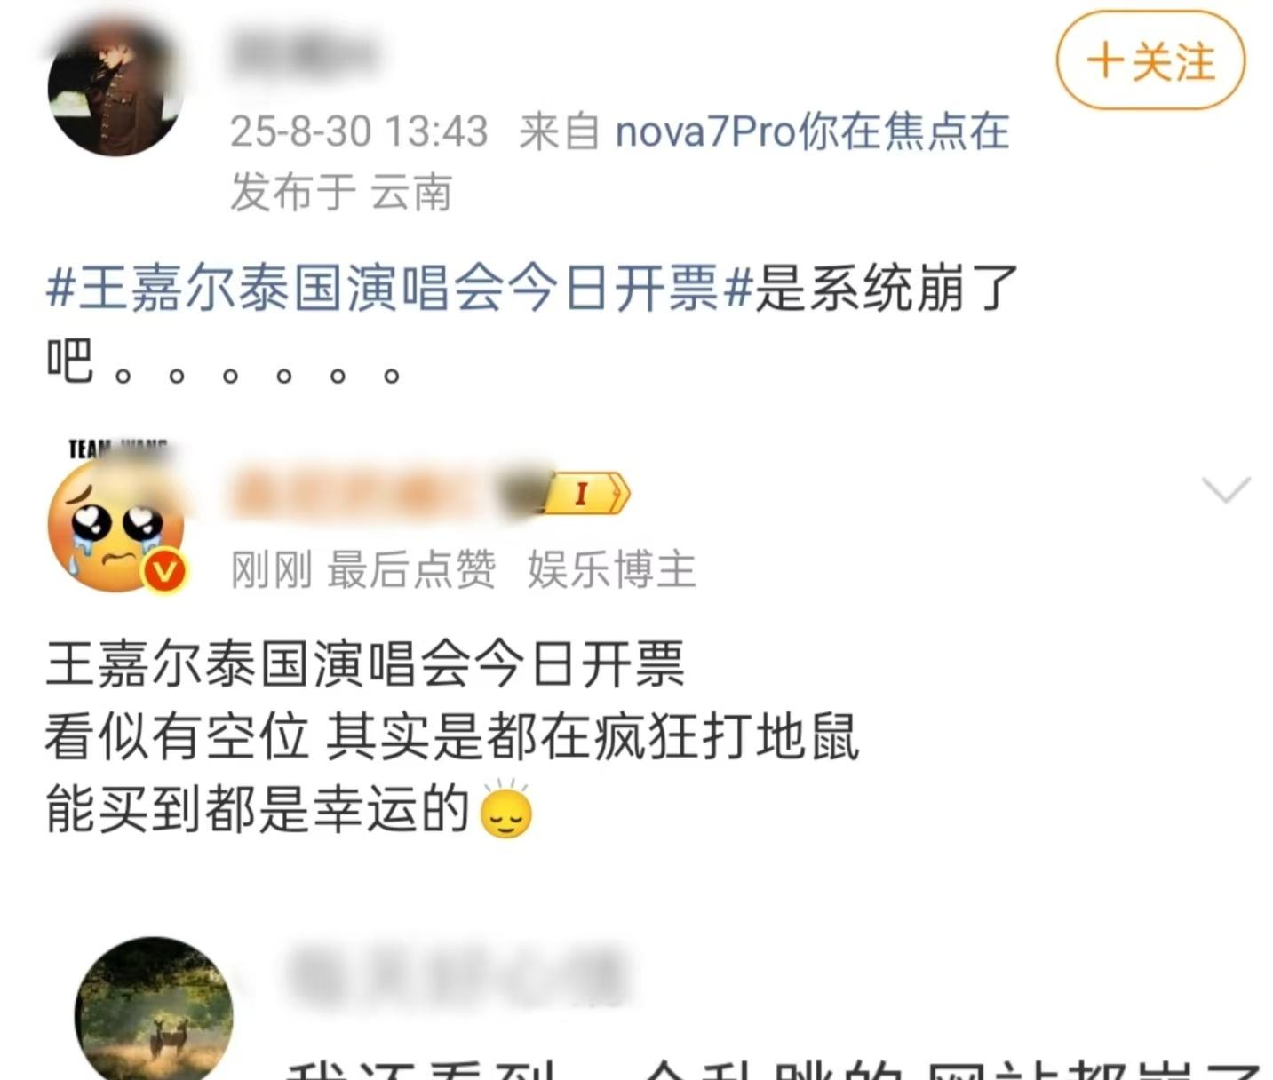Screen dimensions: 1273x1080
Task: Tap the sleepy face emoji in post
Action: click(505, 809)
